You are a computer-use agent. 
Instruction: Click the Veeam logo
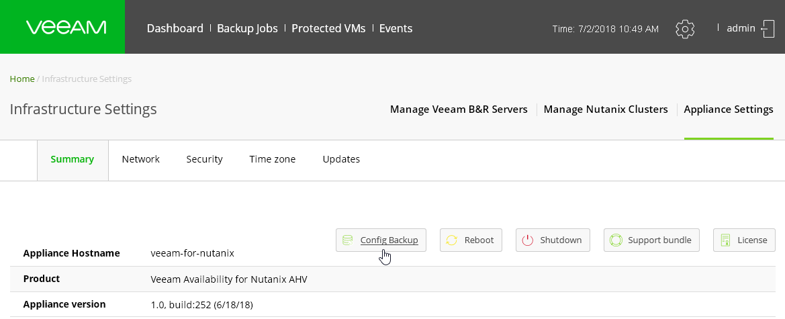66,27
